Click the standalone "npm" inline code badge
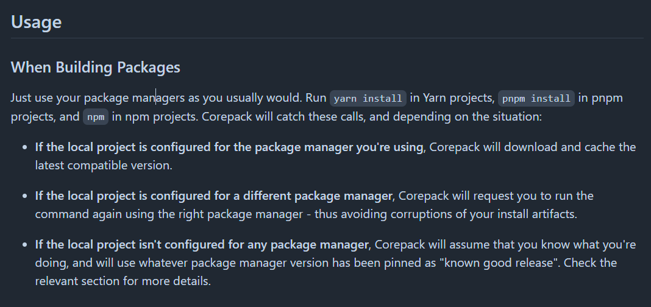 tap(96, 117)
